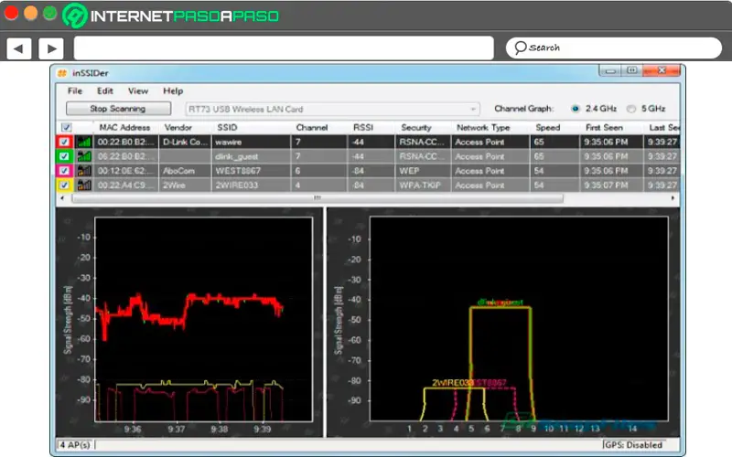Screen dimensions: 732x457
Task: Click the green macOS-style zoom dot
Action: [x=50, y=13]
